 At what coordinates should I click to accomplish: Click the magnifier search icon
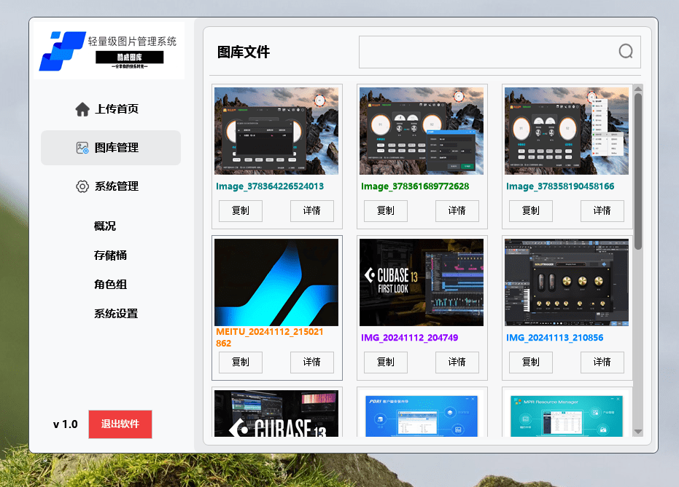[626, 52]
